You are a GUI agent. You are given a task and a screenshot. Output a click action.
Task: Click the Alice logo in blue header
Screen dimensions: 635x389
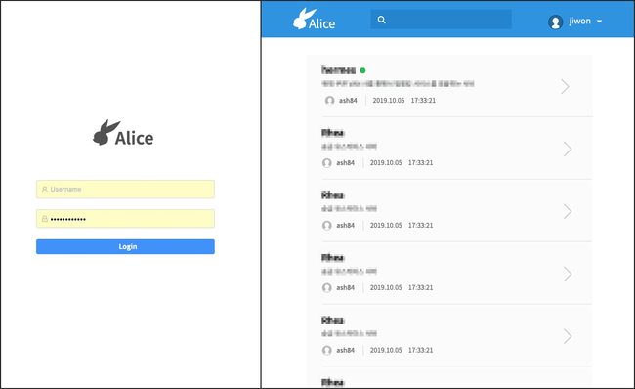pyautogui.click(x=315, y=19)
